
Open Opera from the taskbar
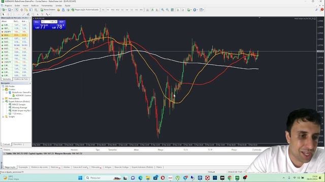click(x=162, y=177)
